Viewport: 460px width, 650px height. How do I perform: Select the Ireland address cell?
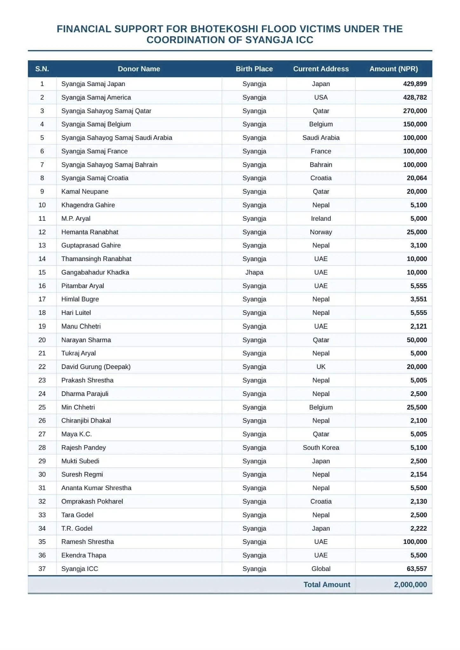(321, 218)
